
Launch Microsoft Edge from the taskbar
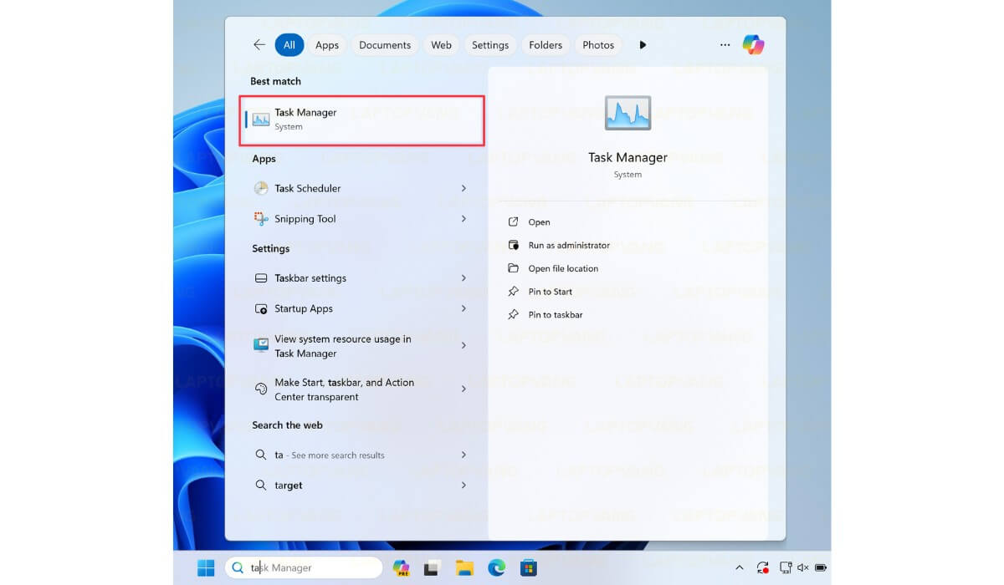click(x=497, y=568)
